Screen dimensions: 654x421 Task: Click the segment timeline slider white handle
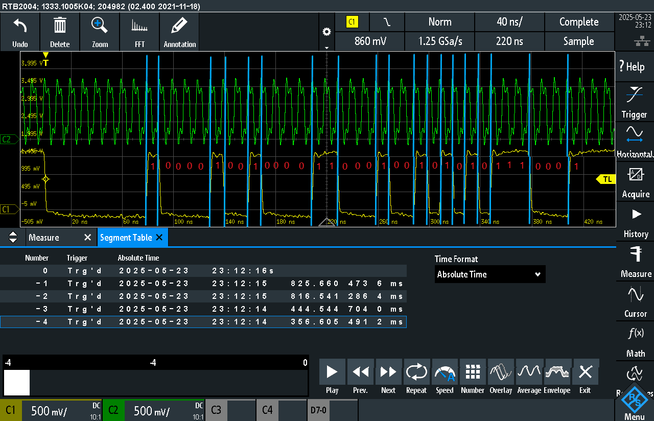[17, 382]
